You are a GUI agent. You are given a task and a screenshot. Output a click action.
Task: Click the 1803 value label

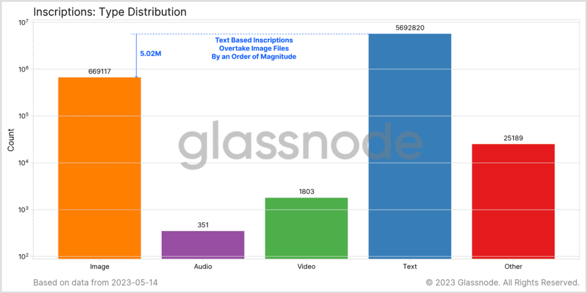click(x=307, y=192)
